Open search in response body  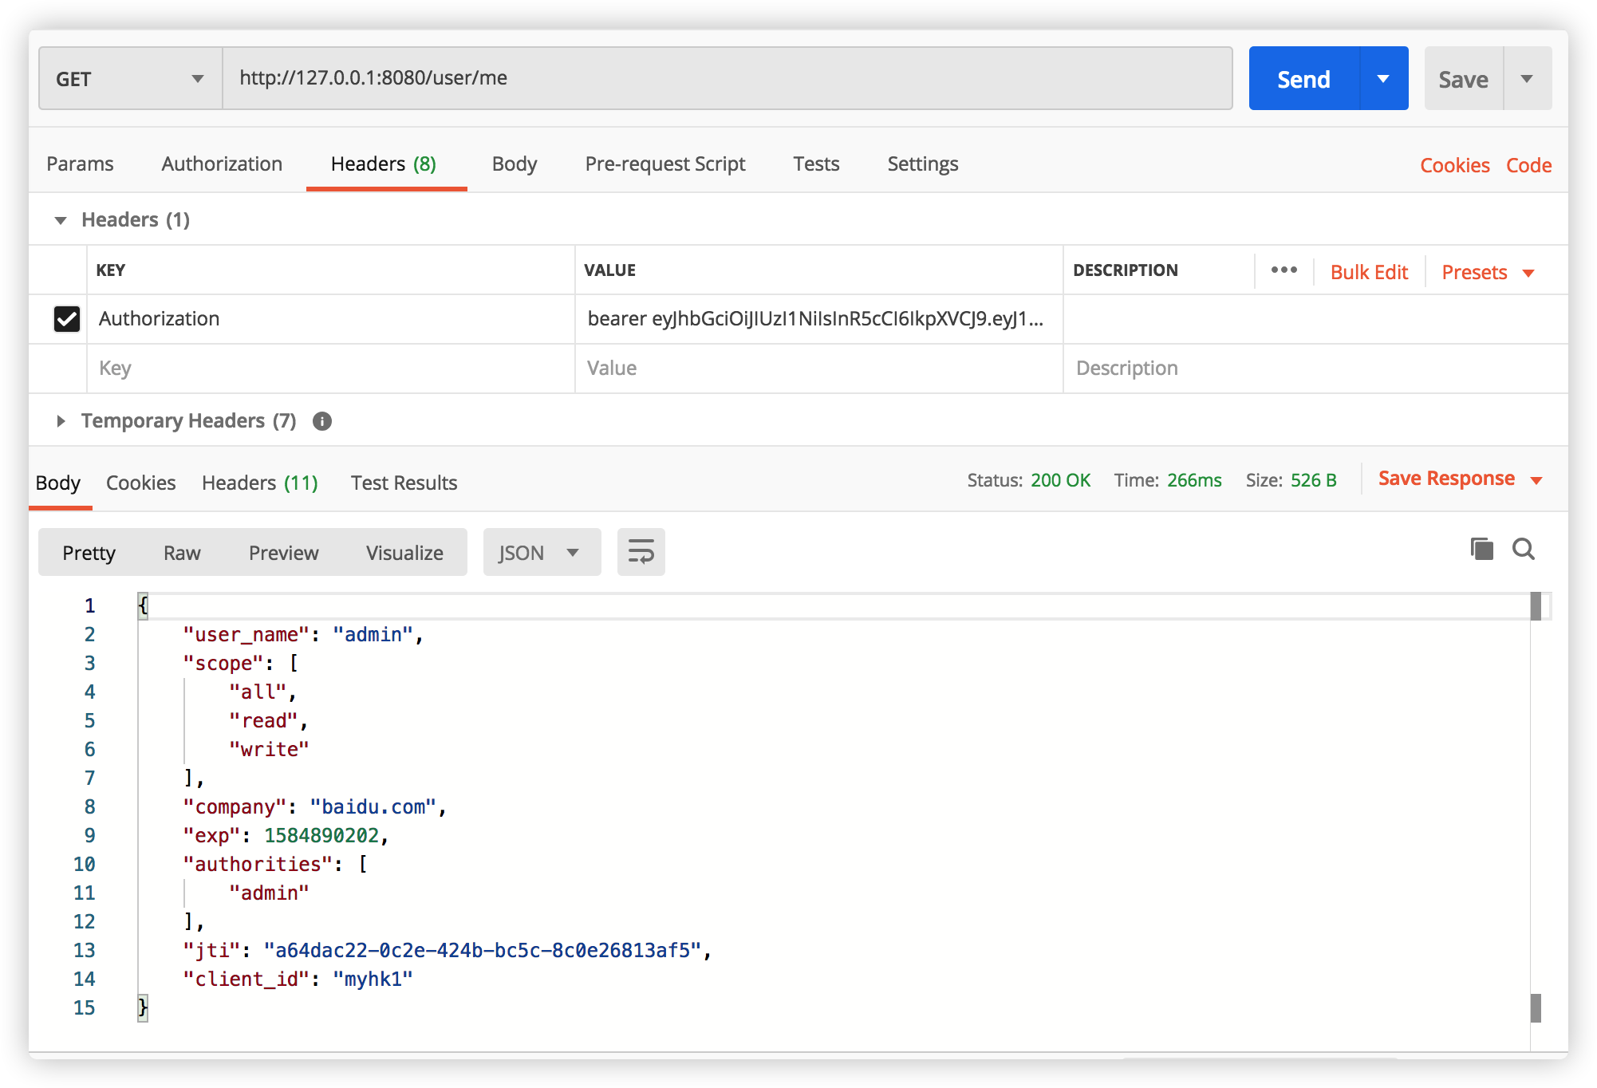(x=1524, y=549)
